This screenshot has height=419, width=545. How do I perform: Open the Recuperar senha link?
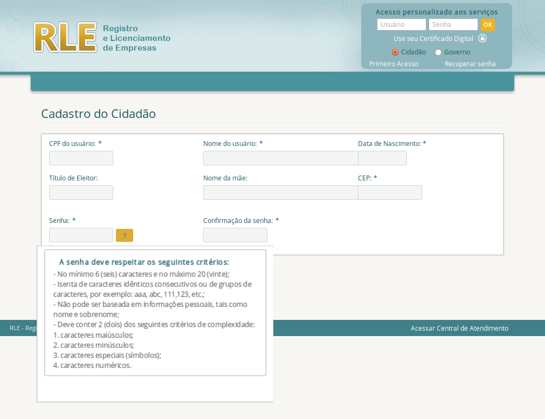(x=470, y=64)
